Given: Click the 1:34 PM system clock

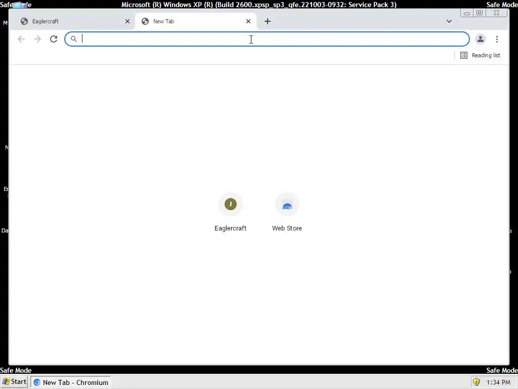Looking at the screenshot, I should (498, 382).
